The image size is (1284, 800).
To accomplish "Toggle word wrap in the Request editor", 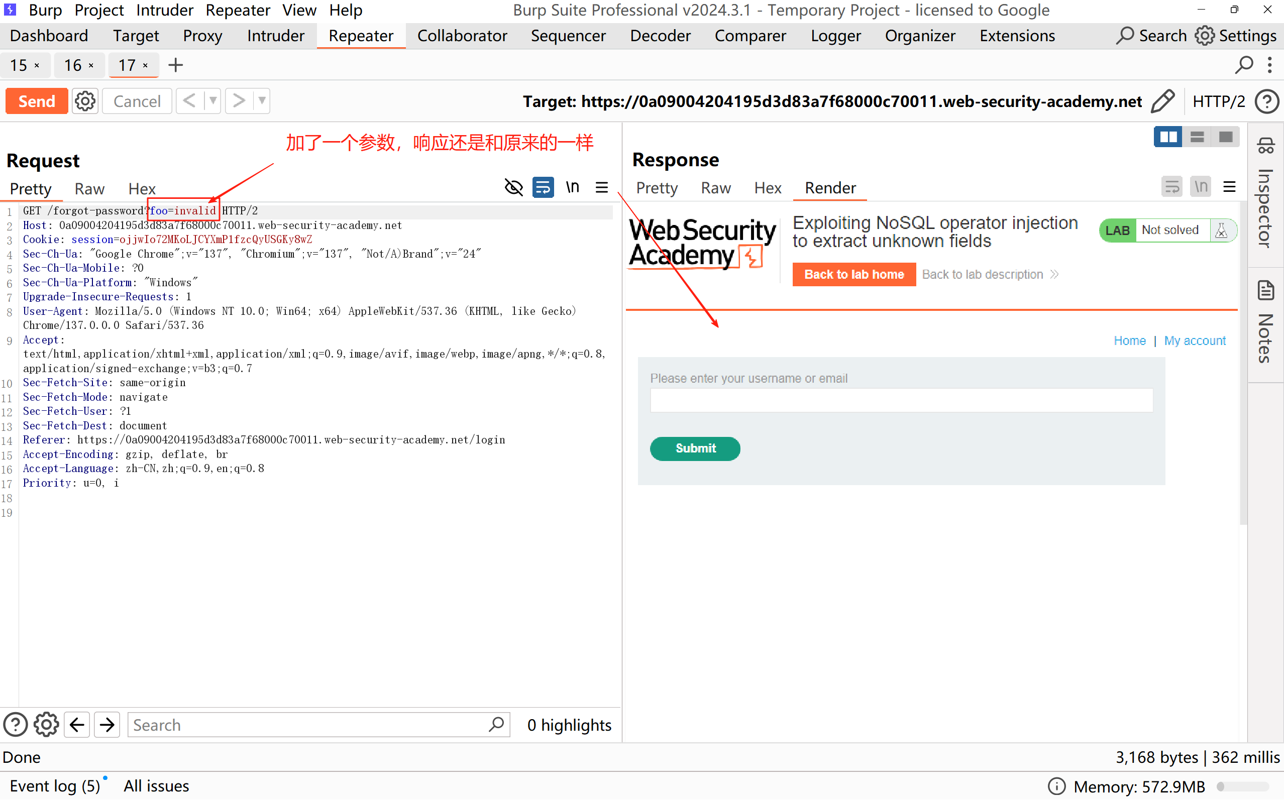I will 543,187.
